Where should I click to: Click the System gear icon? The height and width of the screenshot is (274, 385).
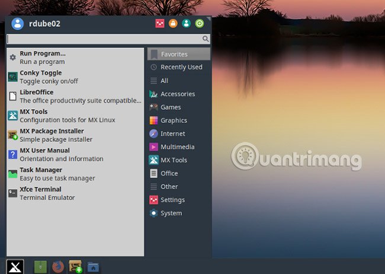click(x=154, y=214)
